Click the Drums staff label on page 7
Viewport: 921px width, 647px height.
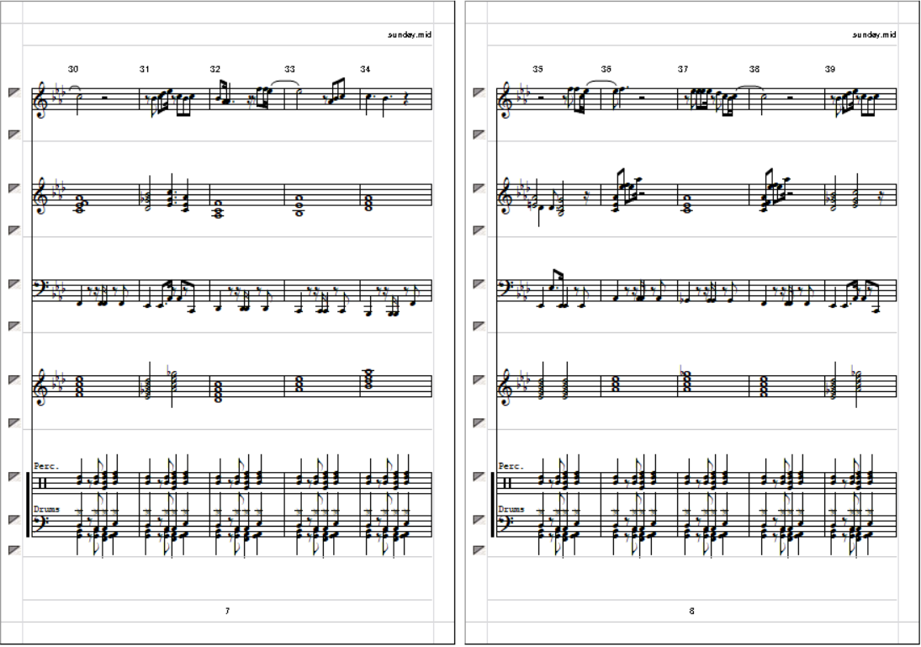(46, 509)
